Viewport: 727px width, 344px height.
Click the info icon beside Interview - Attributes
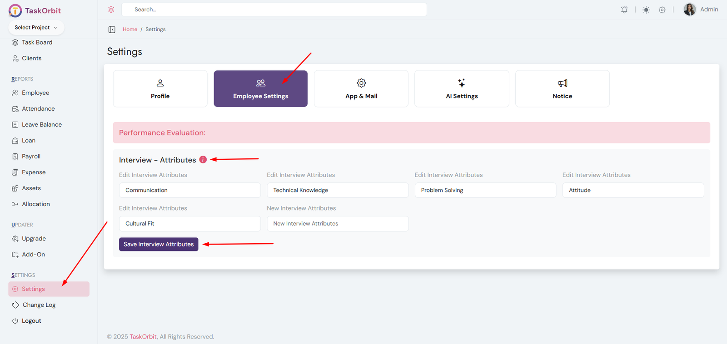203,160
